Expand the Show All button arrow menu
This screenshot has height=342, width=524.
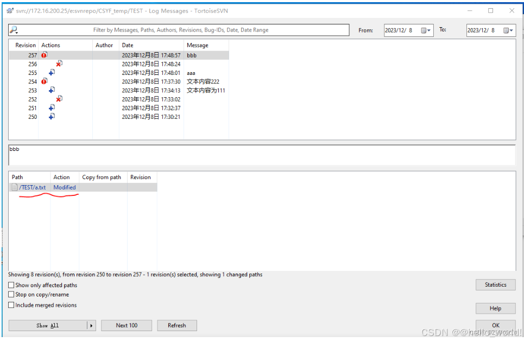[91, 325]
